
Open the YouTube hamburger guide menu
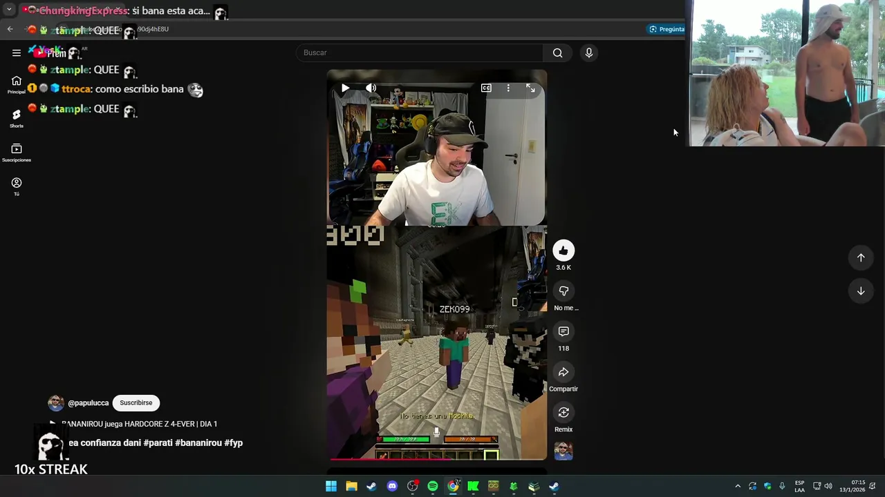(x=17, y=52)
